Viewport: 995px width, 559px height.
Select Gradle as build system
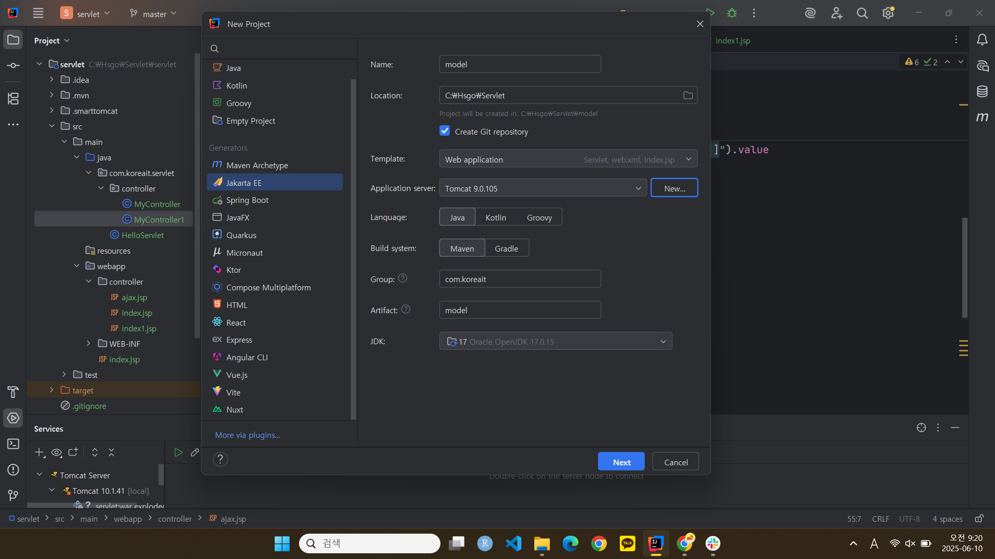tap(506, 248)
